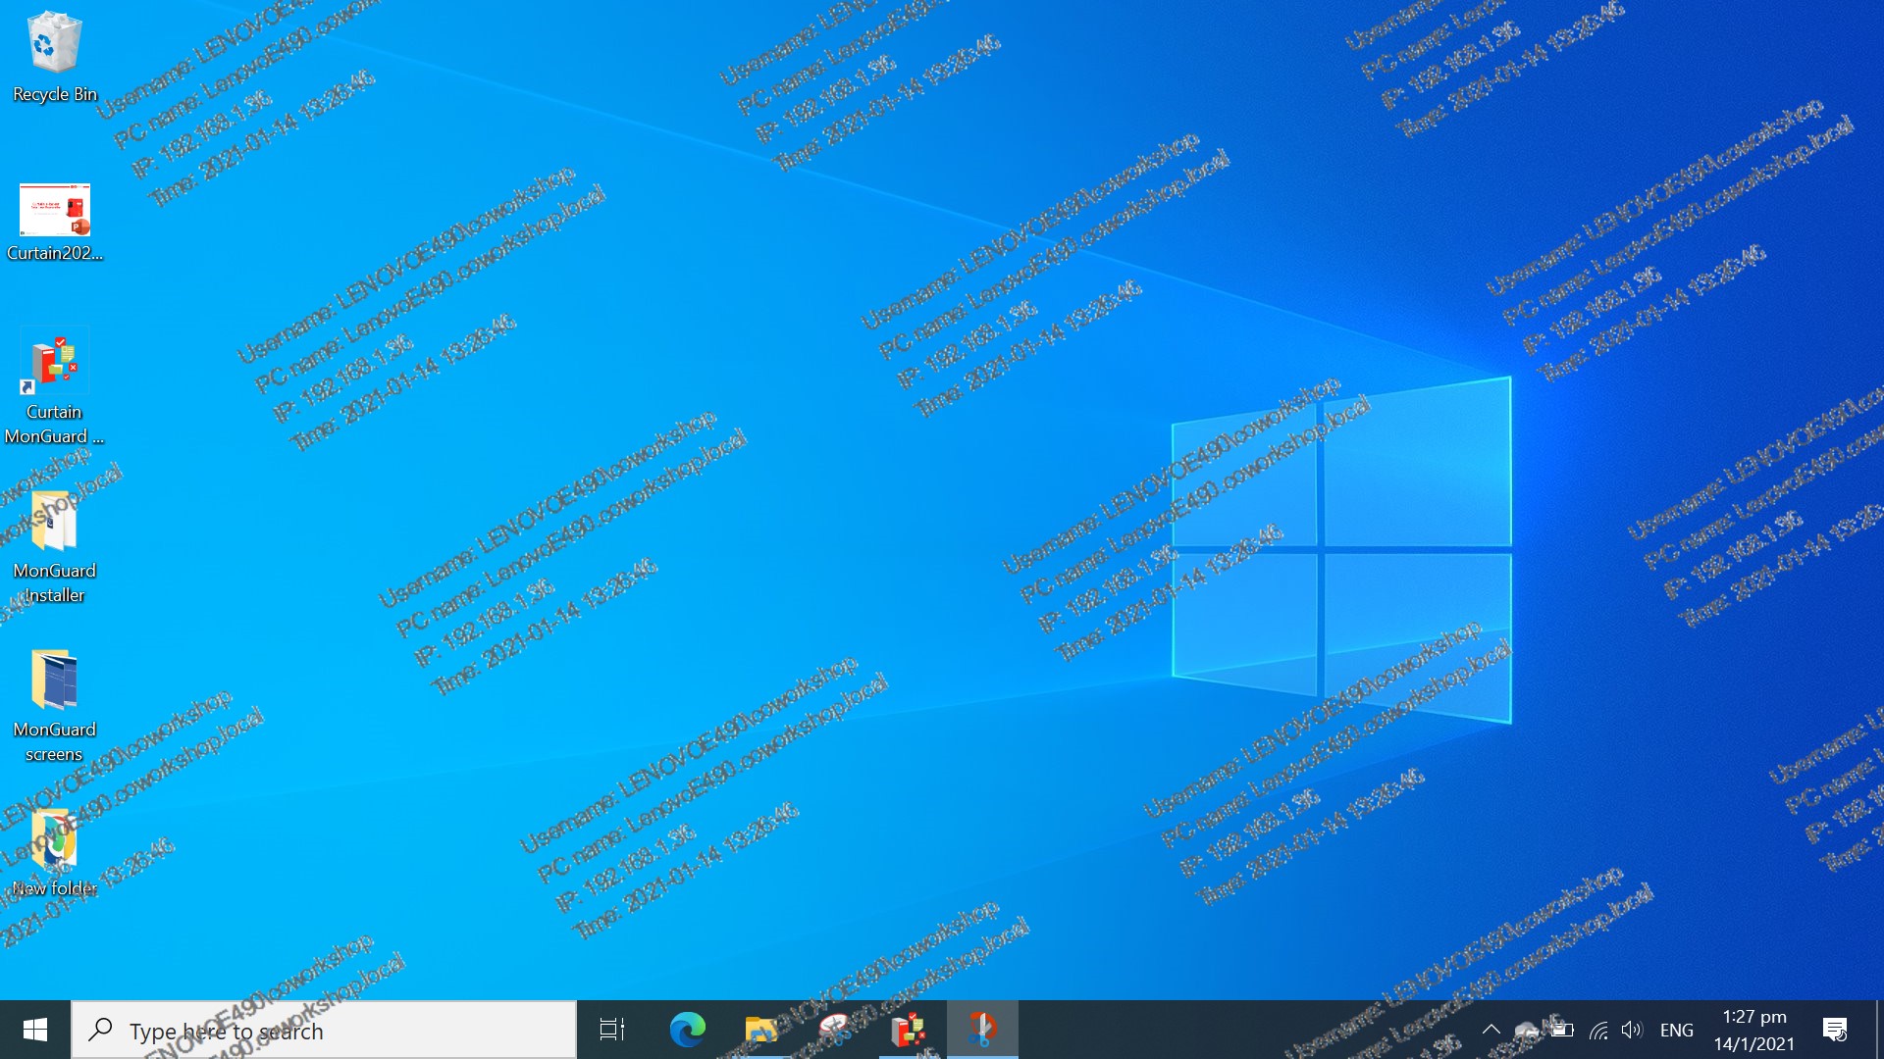Screen dimensions: 1884x1059
Task: Launch the Curtain MonGuard installer on desktop
Action: click(x=54, y=363)
